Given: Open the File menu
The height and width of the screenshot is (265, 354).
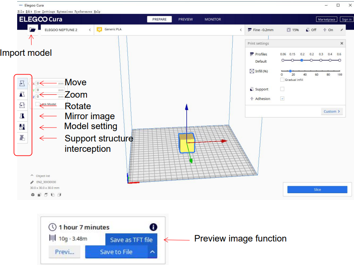Looking at the screenshot, I should pos(21,12).
